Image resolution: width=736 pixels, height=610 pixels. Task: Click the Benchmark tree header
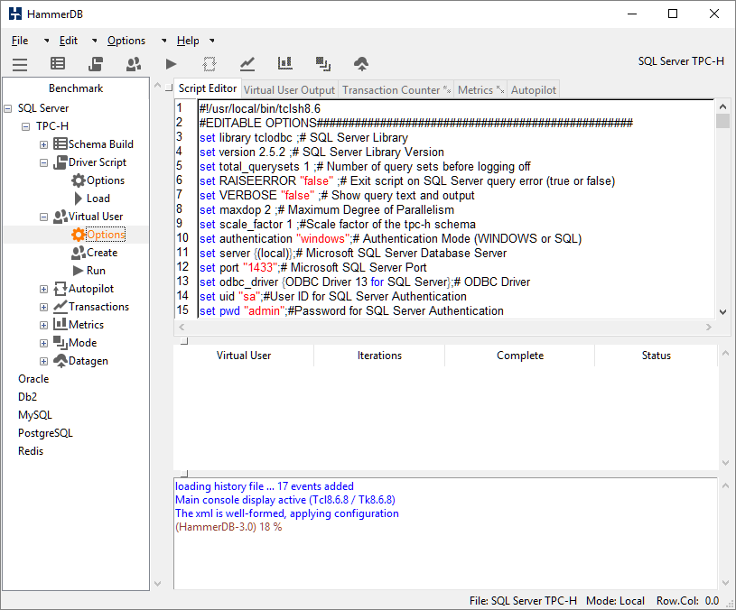click(x=76, y=88)
